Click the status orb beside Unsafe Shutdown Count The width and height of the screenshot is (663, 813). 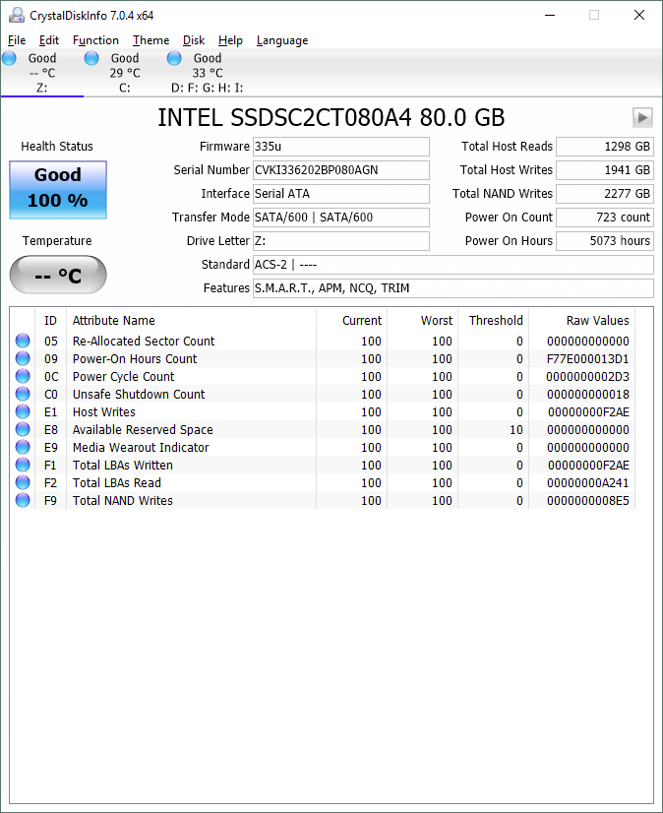(23, 395)
